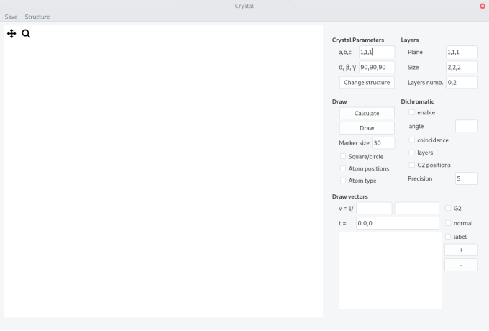This screenshot has height=331, width=489.
Task: Toggle the Square/circle checkbox
Action: point(343,156)
